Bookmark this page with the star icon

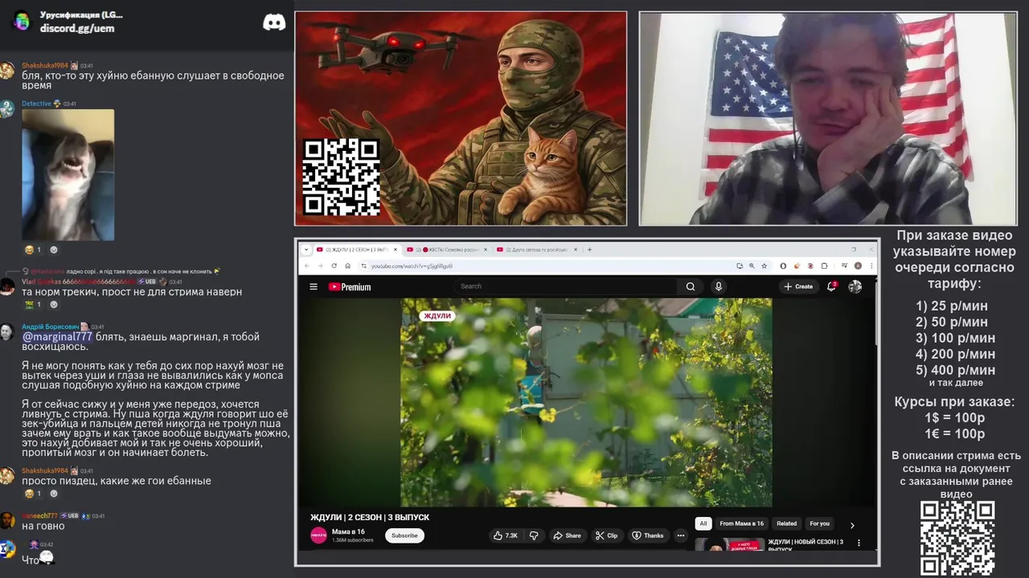click(764, 266)
